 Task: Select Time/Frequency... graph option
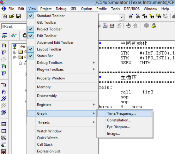tap(124, 113)
